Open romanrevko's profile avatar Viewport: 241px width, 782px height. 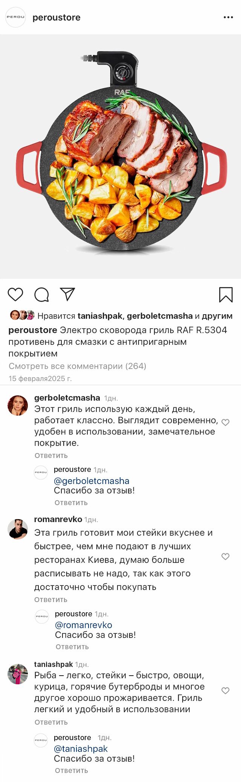point(18,529)
